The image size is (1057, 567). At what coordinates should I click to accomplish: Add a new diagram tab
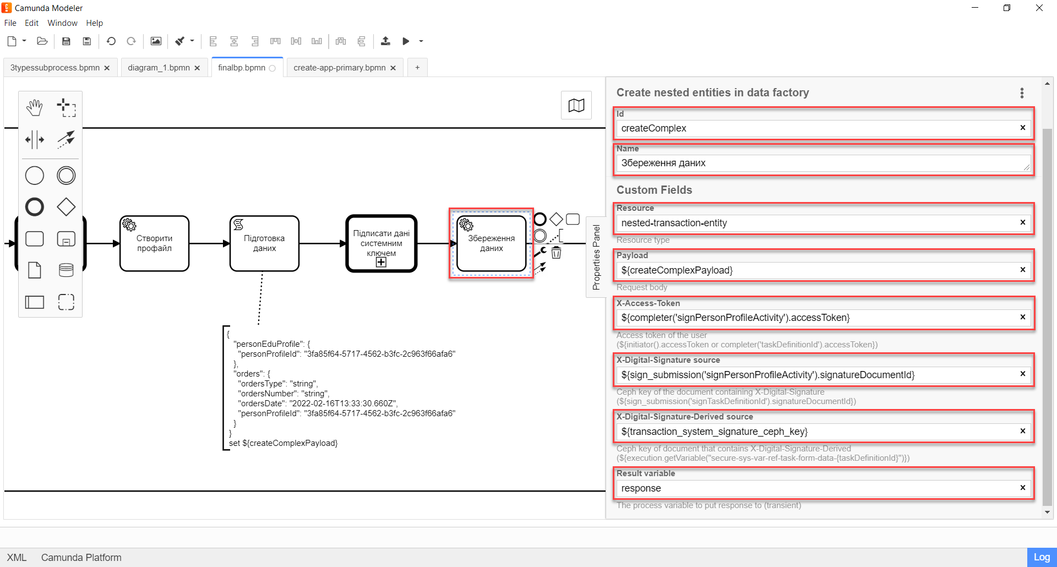tap(417, 68)
